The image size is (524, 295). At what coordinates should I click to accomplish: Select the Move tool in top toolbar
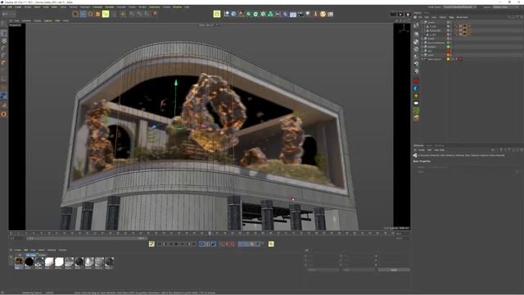pos(83,14)
